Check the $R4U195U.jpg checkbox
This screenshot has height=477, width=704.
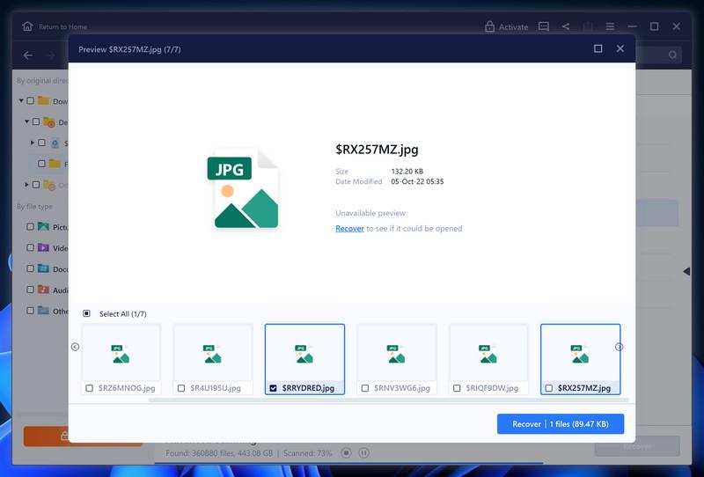181,388
